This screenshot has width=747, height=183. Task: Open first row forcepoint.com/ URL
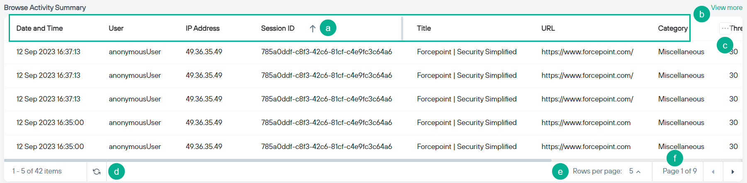pyautogui.click(x=587, y=52)
